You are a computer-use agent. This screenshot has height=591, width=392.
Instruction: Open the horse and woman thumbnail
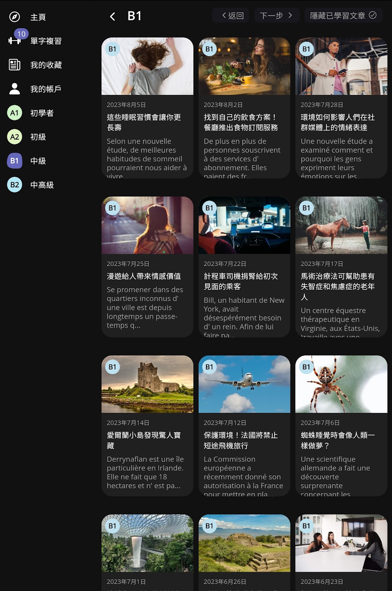(x=341, y=225)
